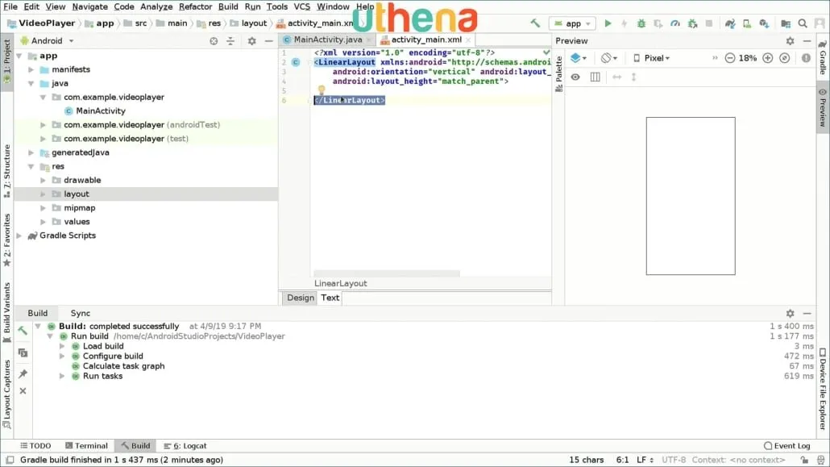830x467 pixels.
Task: Expand the manifests folder
Action: coord(31,69)
